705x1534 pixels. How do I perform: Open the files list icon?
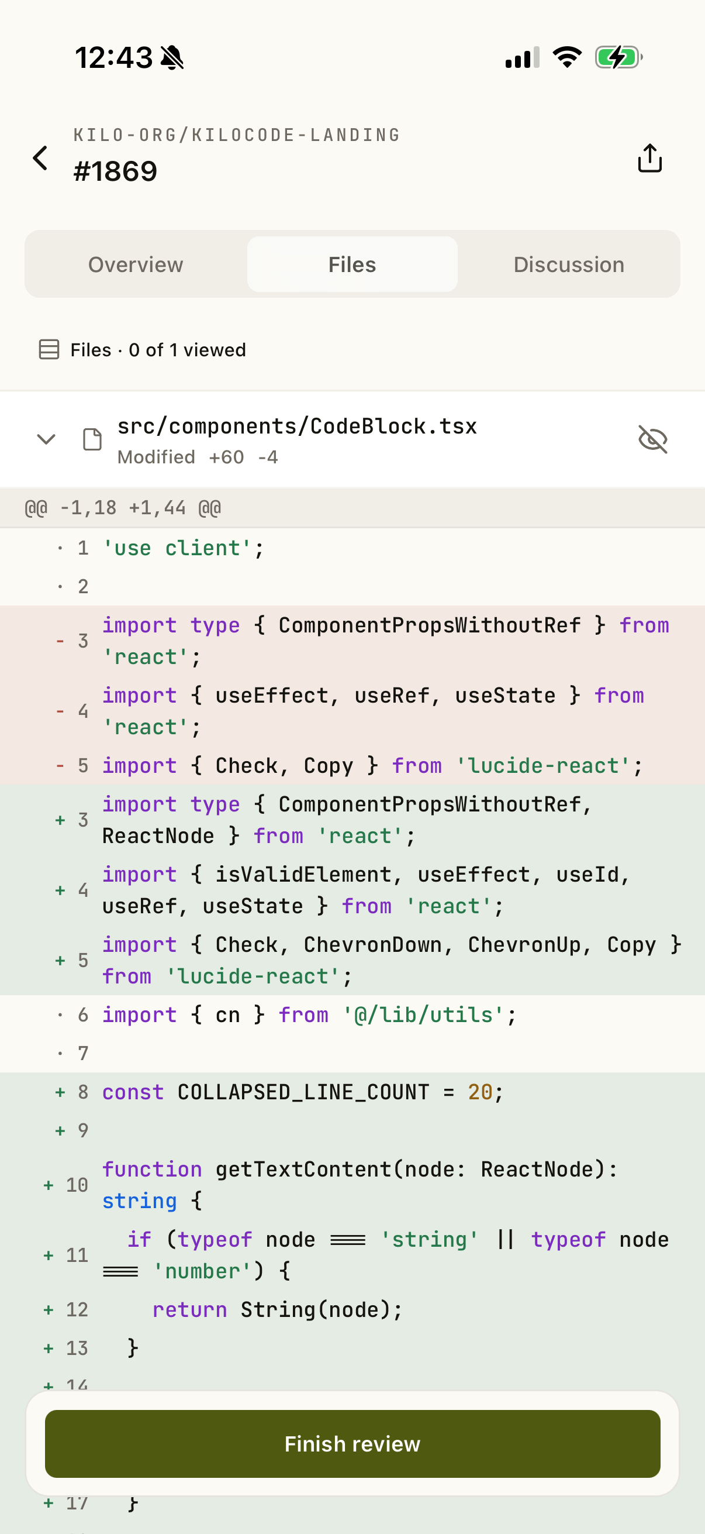coord(49,349)
